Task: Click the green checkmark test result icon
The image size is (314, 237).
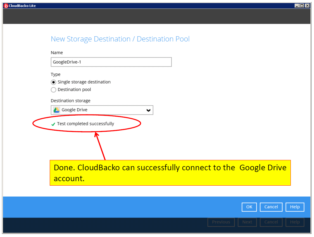Action: [53, 124]
